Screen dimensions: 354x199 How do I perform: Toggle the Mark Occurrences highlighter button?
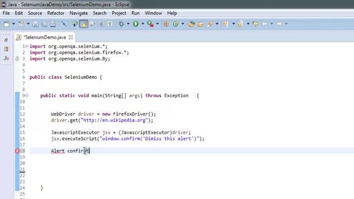84,24
